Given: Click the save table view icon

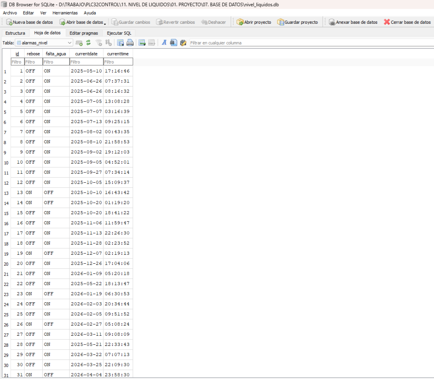Looking at the screenshot, I should (120, 43).
